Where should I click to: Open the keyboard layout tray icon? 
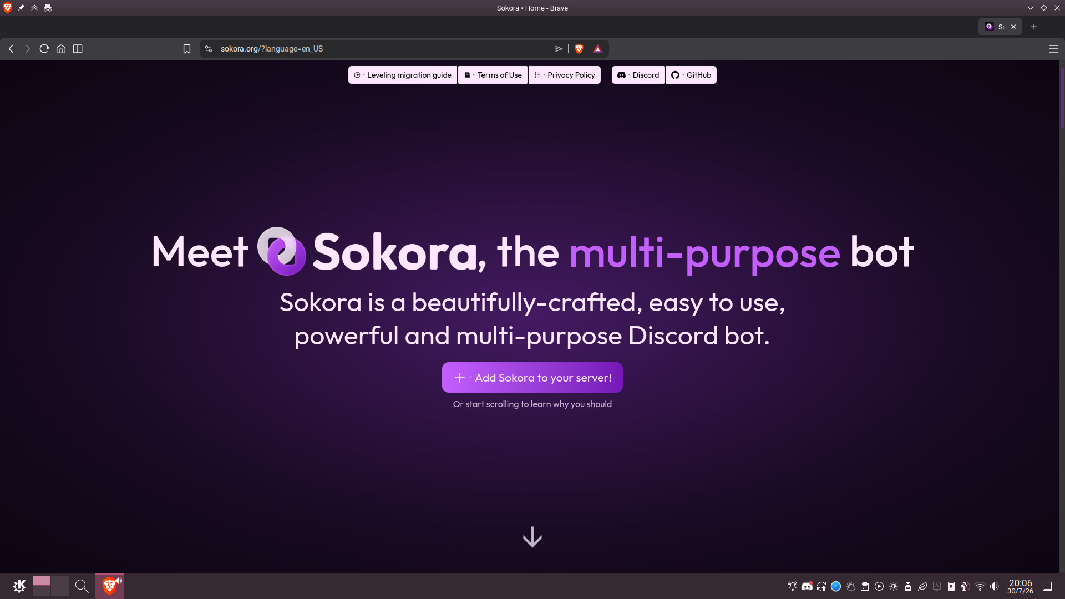937,586
